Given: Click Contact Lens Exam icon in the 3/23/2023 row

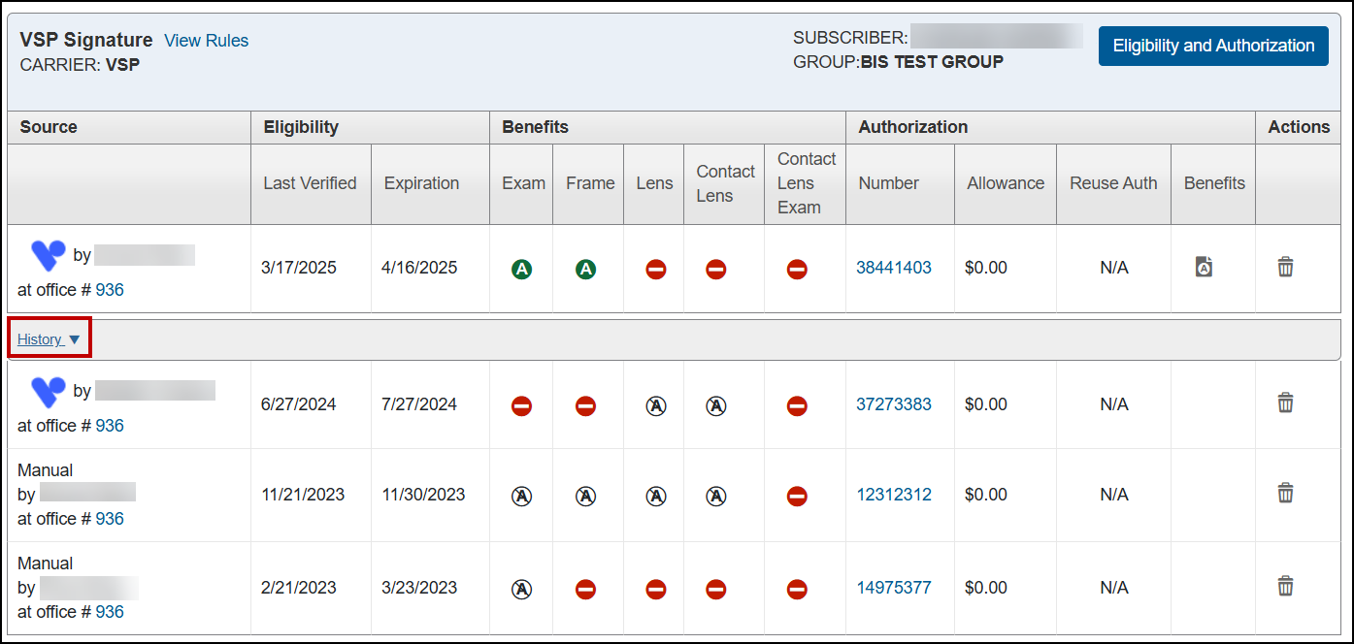Looking at the screenshot, I should [797, 590].
